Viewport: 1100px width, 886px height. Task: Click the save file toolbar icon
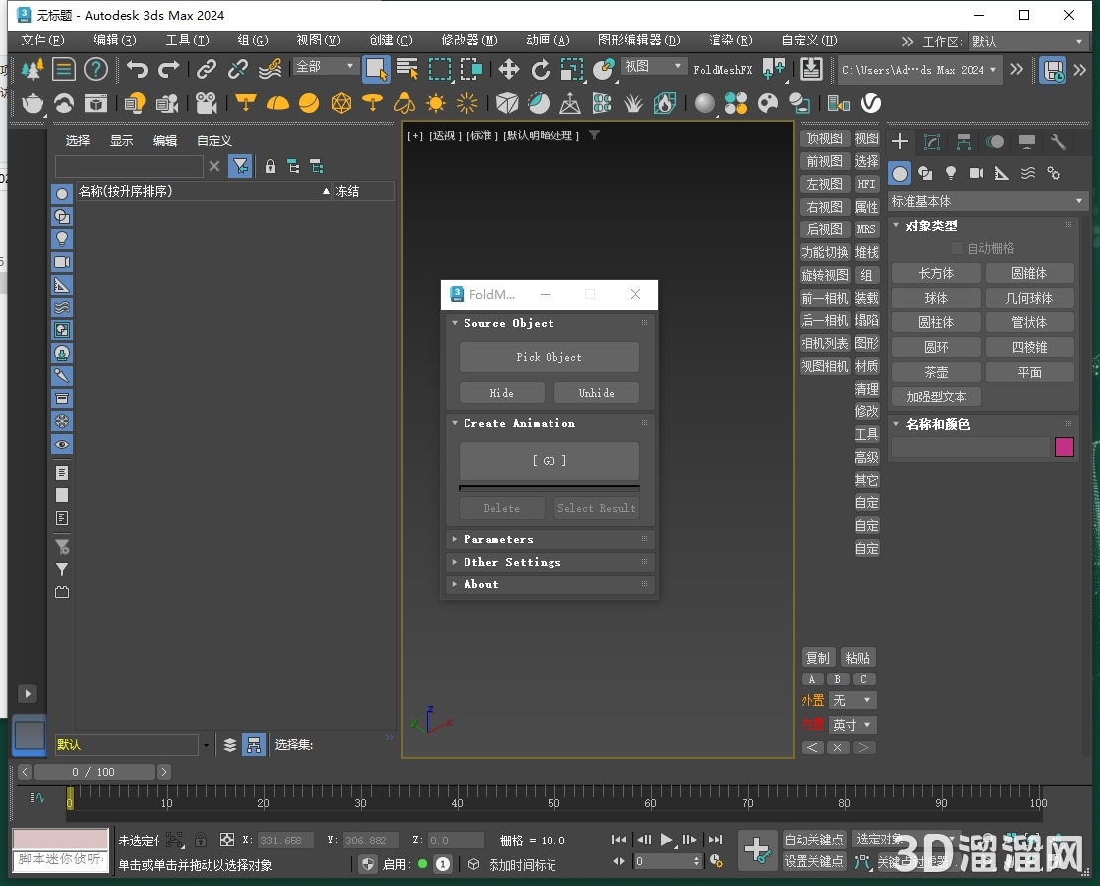[1053, 70]
